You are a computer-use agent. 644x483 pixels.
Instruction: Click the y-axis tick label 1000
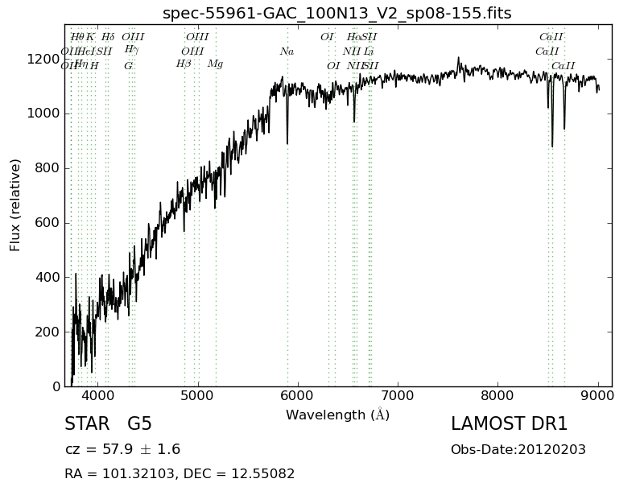coord(43,114)
